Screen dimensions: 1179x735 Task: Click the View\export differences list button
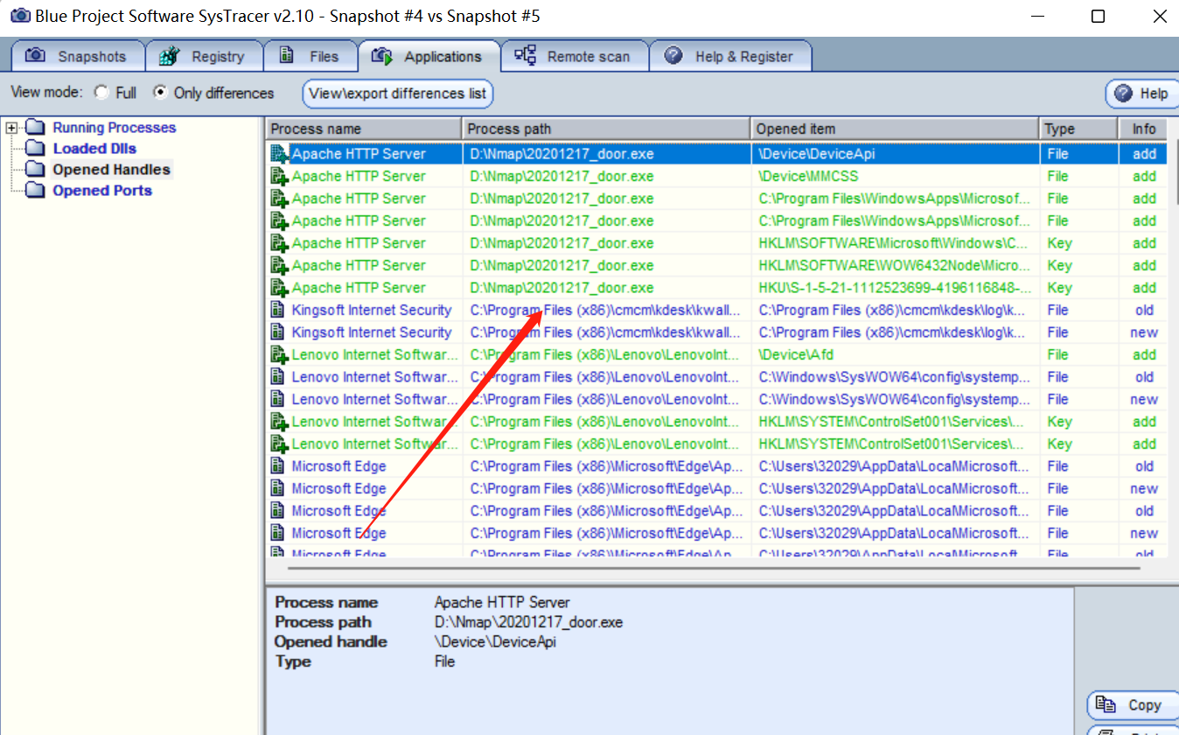[398, 93]
